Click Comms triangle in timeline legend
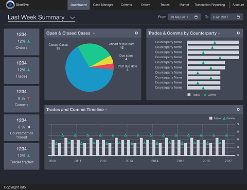The width and height of the screenshot is (247, 190). click(x=224, y=118)
